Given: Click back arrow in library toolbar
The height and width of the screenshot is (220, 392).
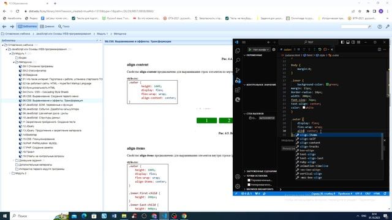Looking at the screenshot, I should point(4,26).
